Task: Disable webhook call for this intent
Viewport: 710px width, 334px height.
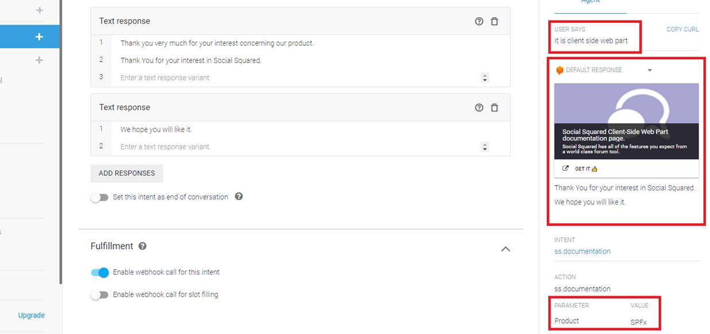Action: (x=100, y=273)
